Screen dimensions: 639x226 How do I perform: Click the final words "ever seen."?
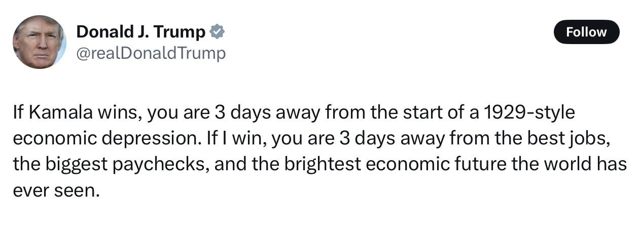(54, 191)
